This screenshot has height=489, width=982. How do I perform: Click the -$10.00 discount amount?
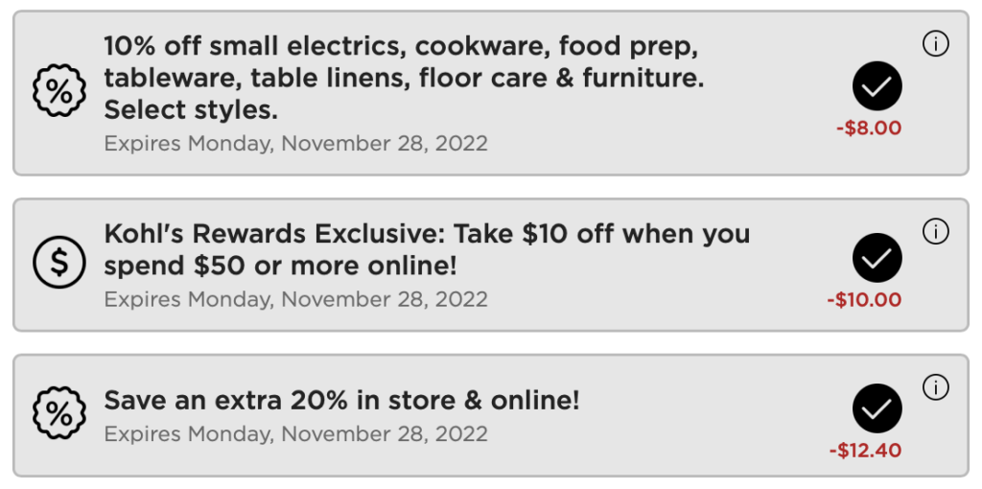coord(864,300)
